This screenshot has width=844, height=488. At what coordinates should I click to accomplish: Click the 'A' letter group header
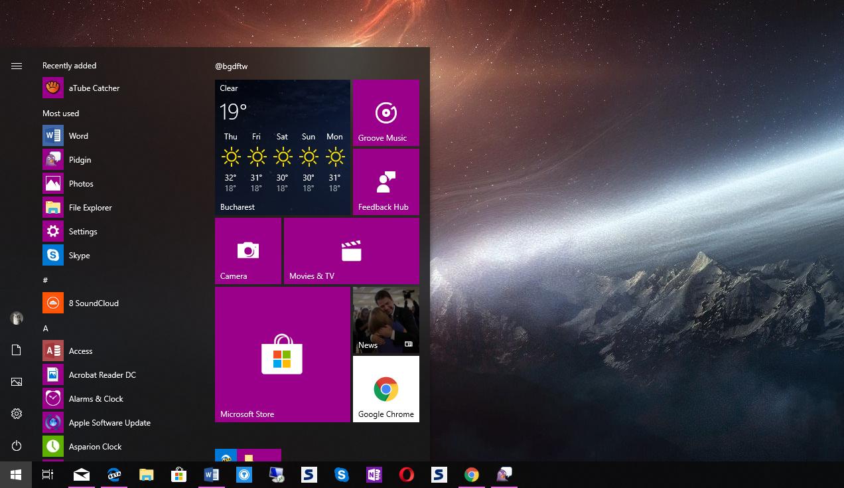tap(46, 328)
